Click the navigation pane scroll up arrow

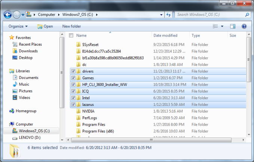62,34
